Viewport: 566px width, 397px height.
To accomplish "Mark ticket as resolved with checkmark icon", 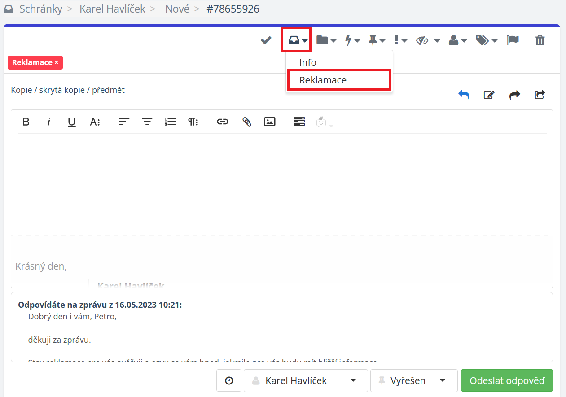I will [266, 40].
